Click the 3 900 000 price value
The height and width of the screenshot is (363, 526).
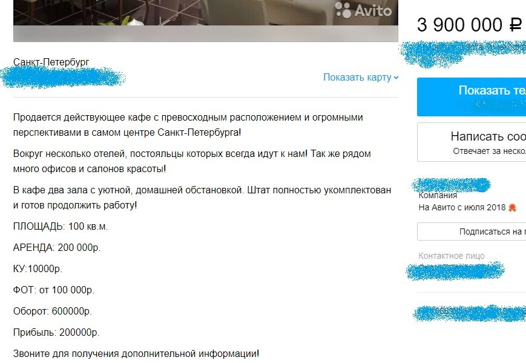[x=460, y=25]
